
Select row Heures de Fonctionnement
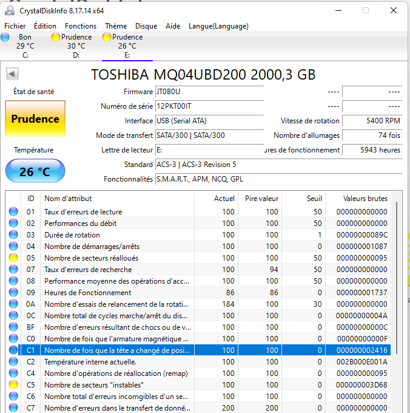tap(198, 292)
